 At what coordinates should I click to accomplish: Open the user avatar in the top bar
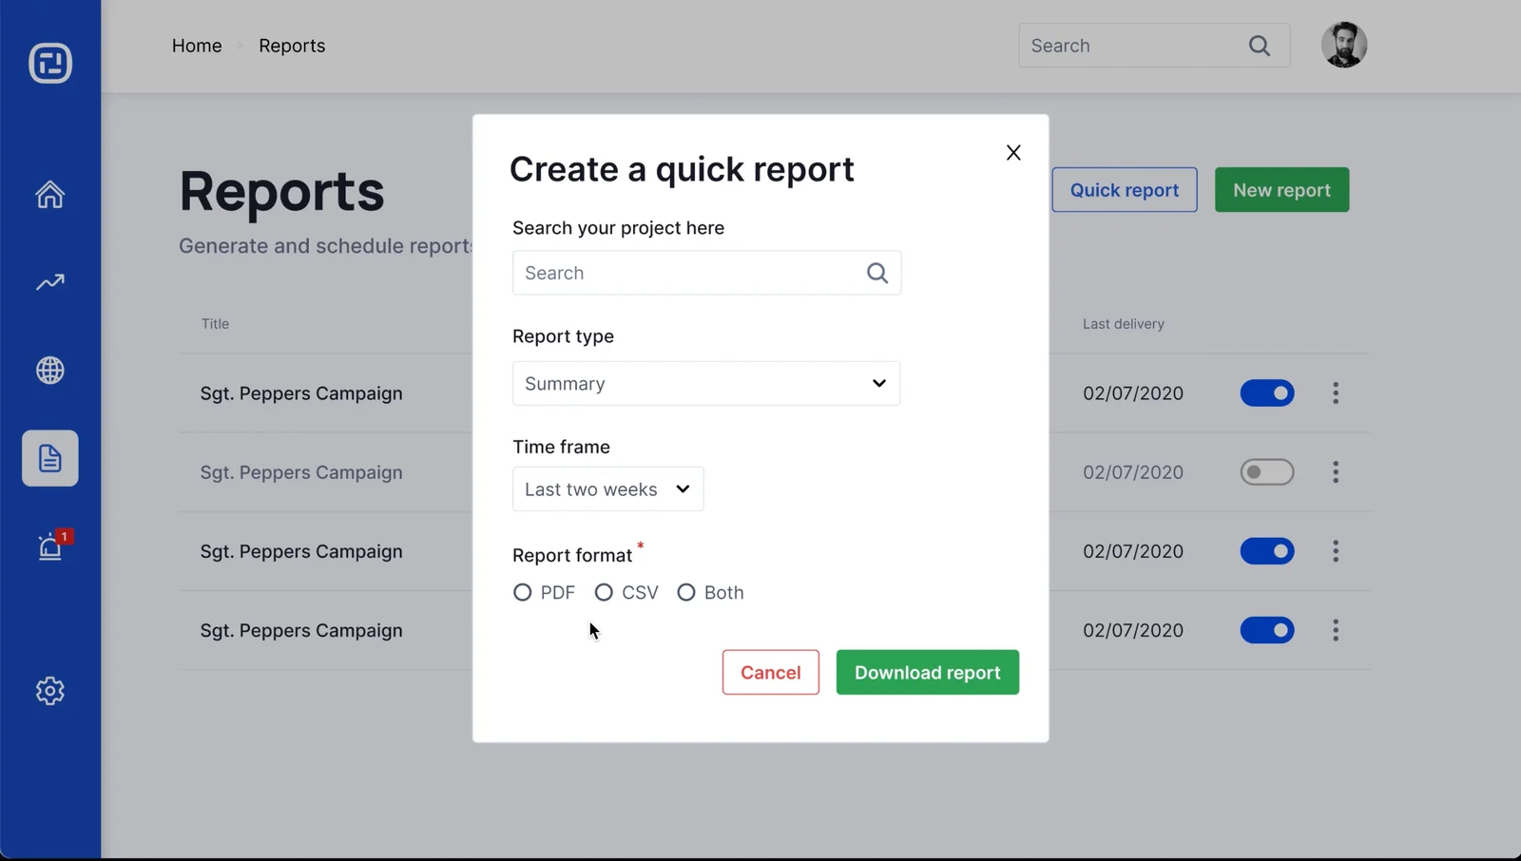point(1343,45)
